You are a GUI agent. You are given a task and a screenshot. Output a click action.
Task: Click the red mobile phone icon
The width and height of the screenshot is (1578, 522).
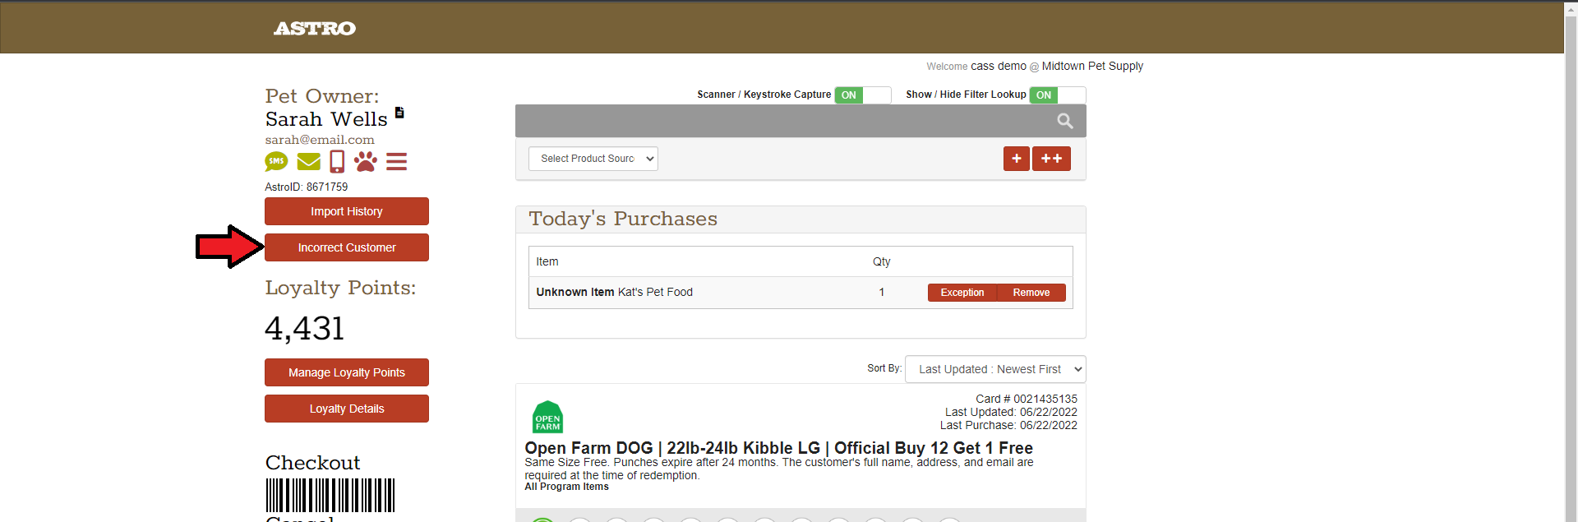point(337,161)
